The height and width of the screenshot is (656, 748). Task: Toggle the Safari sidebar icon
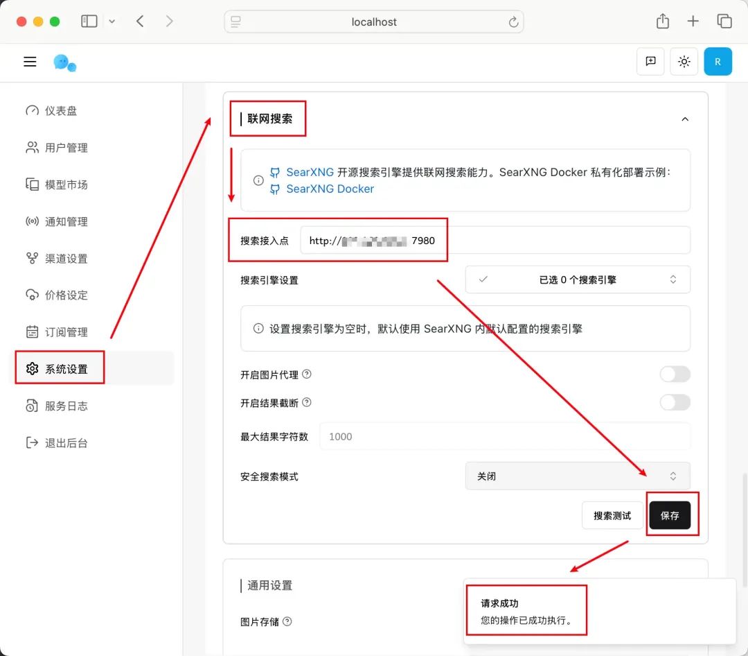click(89, 21)
